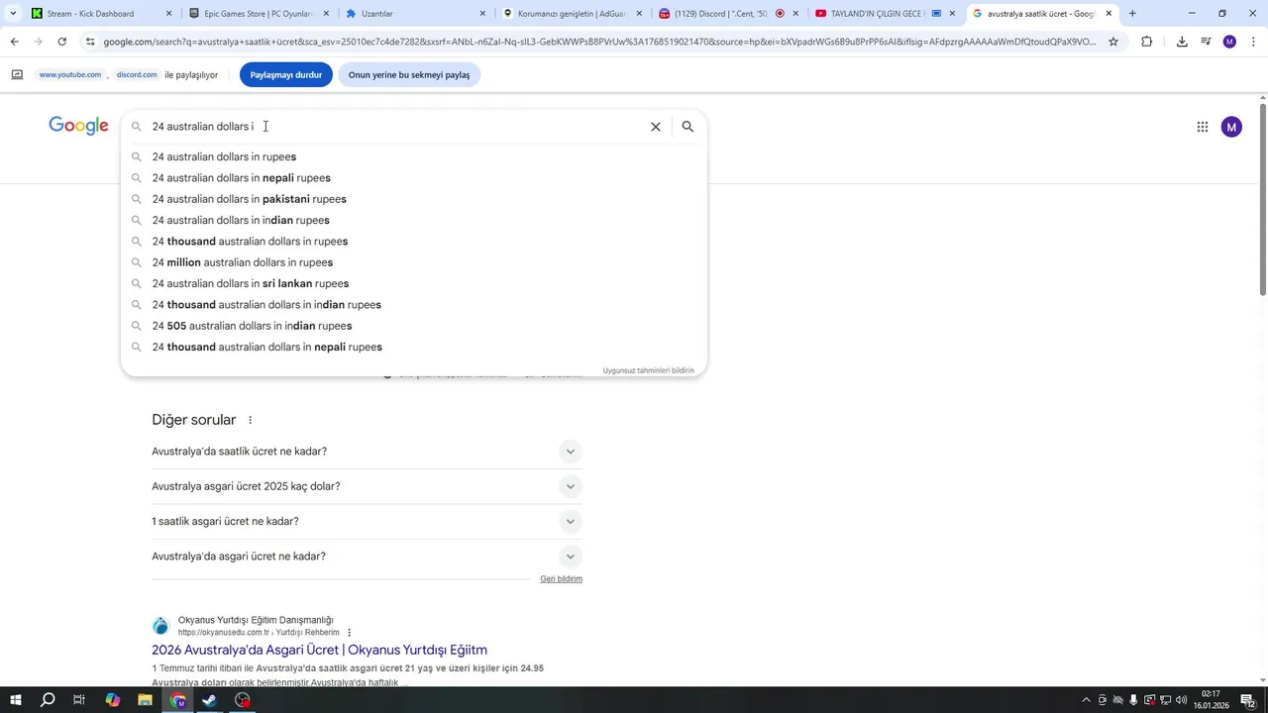Click Onun yerine bu sekmeyi paylaş button

[x=409, y=75]
